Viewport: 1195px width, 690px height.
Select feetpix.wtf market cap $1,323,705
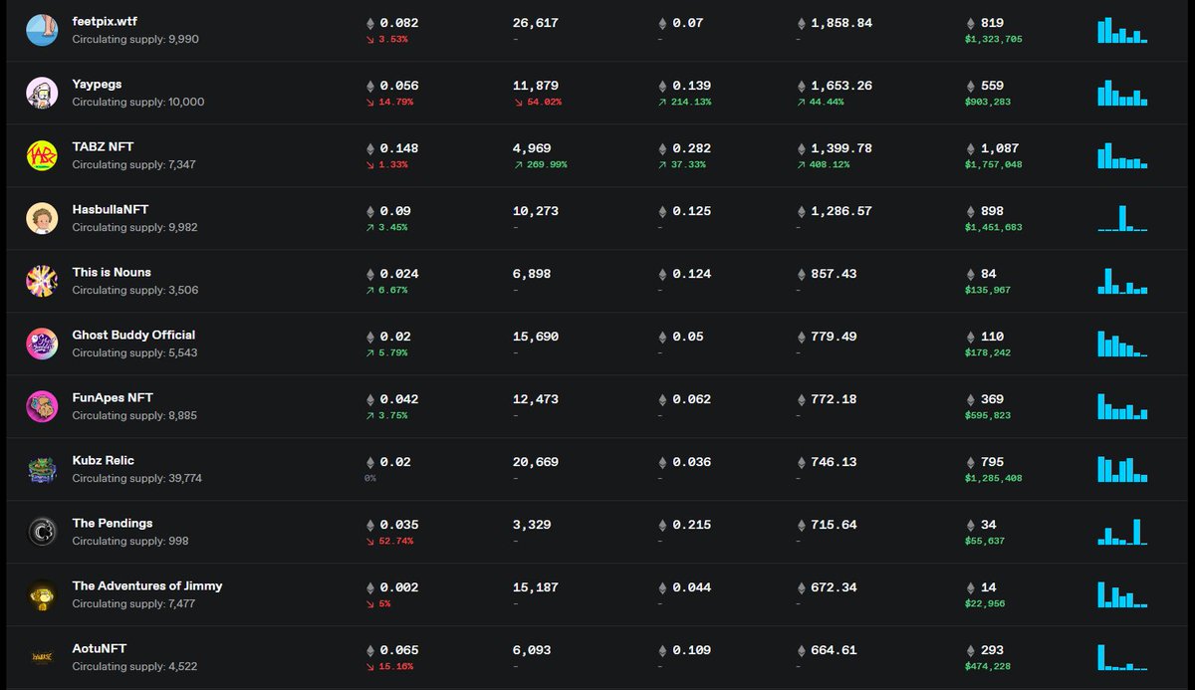tap(994, 39)
